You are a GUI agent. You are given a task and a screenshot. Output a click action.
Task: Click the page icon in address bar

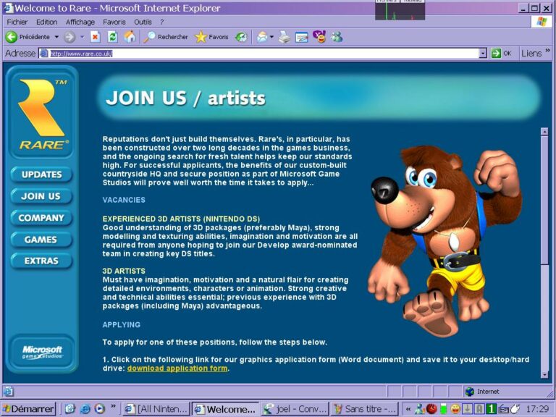44,54
